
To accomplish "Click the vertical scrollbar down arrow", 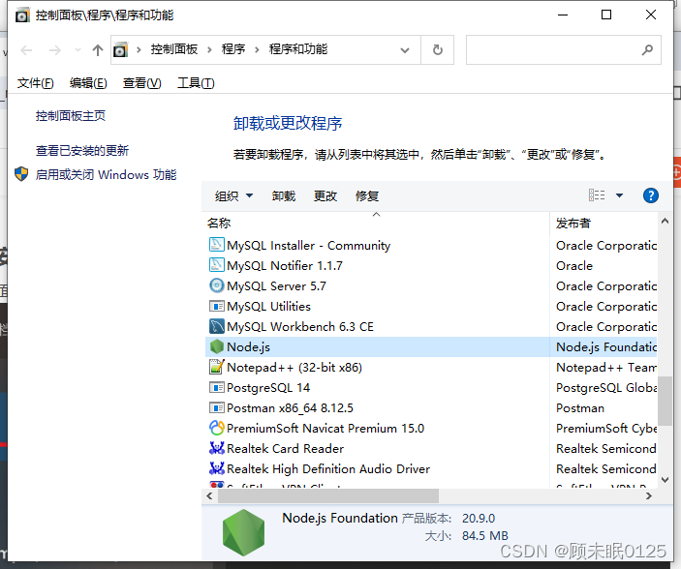I will (x=665, y=480).
